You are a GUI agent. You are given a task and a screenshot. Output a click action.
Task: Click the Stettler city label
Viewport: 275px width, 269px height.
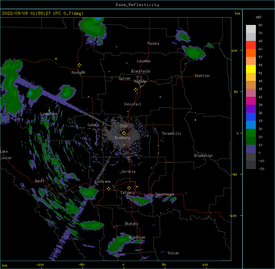[x=202, y=76]
